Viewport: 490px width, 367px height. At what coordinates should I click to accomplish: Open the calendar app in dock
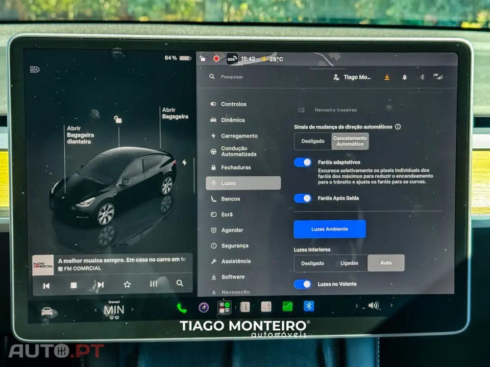click(x=266, y=307)
